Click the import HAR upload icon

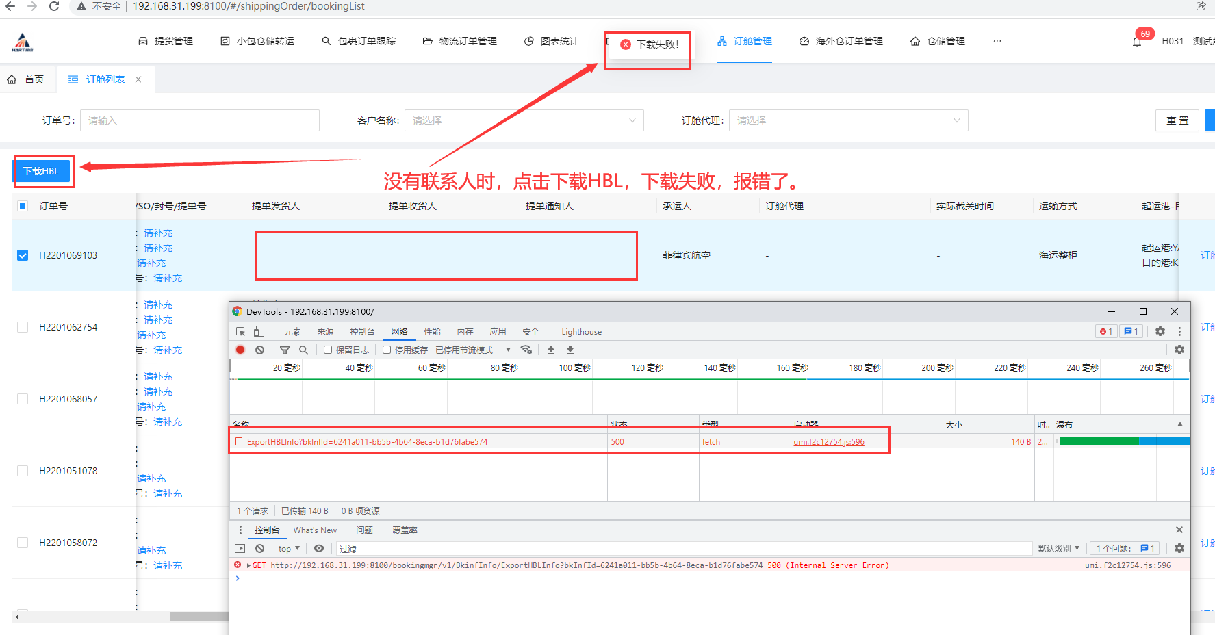tap(551, 350)
